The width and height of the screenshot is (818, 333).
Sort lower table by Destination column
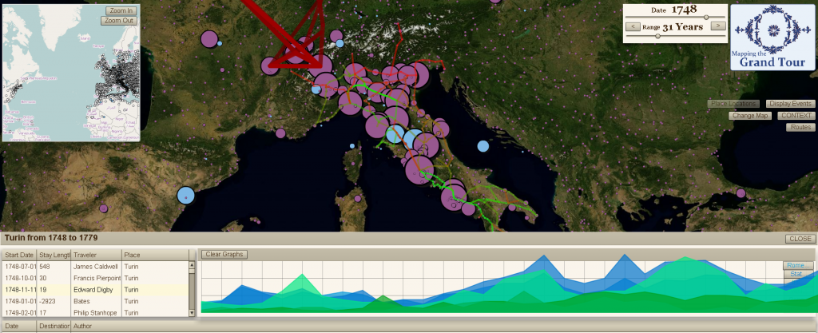pyautogui.click(x=54, y=327)
